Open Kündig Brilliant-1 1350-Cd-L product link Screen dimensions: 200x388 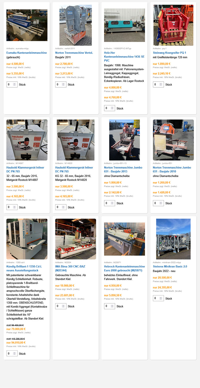coord(24,268)
